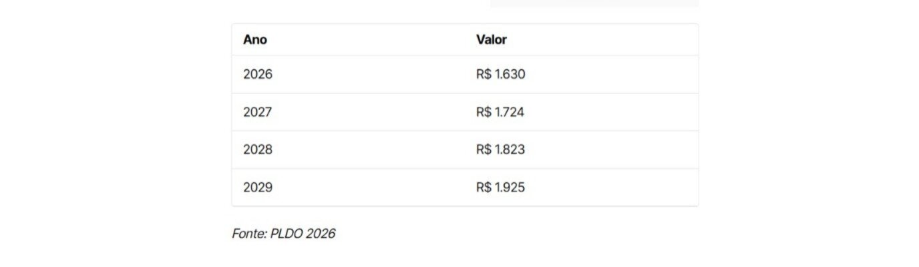Click the 2026 in the source caption
Screen dimensions: 919x267
(321, 234)
